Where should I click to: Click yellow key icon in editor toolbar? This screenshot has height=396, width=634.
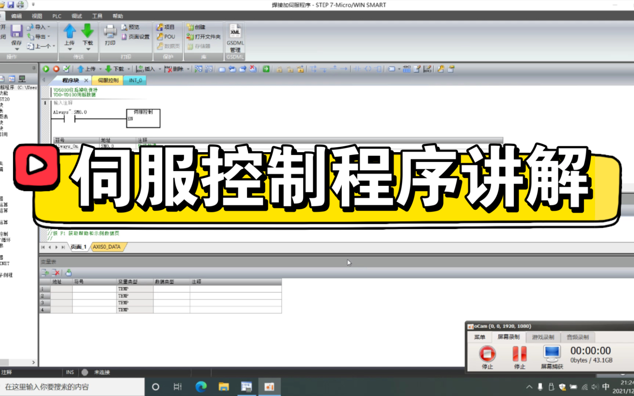point(441,69)
